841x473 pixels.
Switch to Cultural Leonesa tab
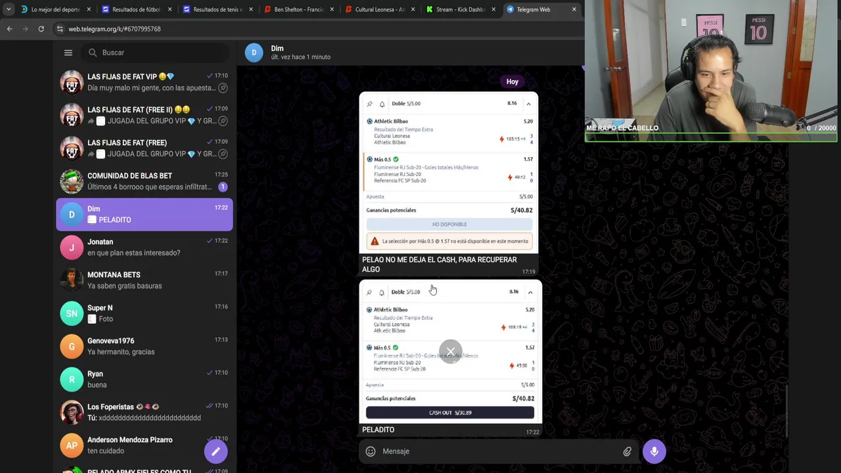pyautogui.click(x=380, y=9)
